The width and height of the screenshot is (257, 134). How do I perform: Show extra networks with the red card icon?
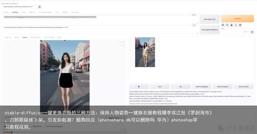pyautogui.click(x=231, y=25)
